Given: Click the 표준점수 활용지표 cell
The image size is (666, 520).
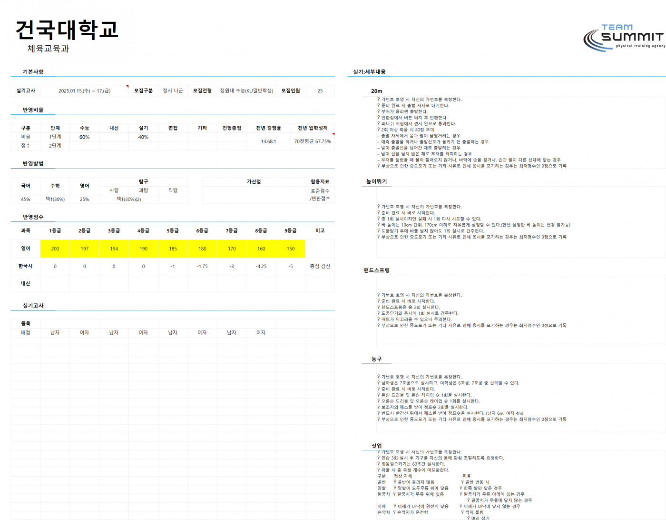Looking at the screenshot, I should coord(320,191).
